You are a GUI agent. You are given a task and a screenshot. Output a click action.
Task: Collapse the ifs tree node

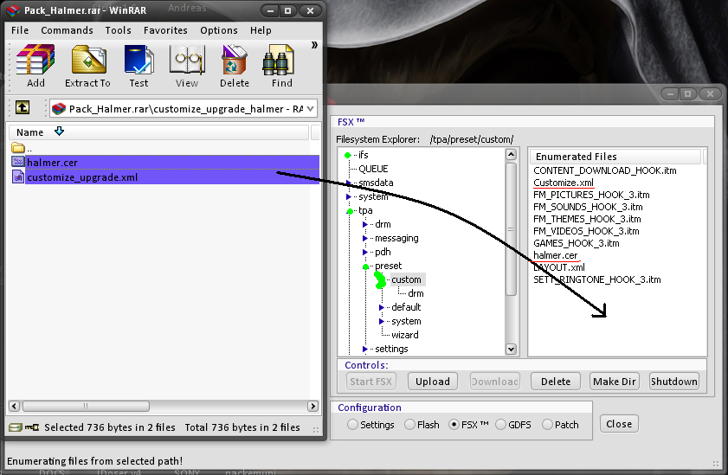click(x=347, y=156)
